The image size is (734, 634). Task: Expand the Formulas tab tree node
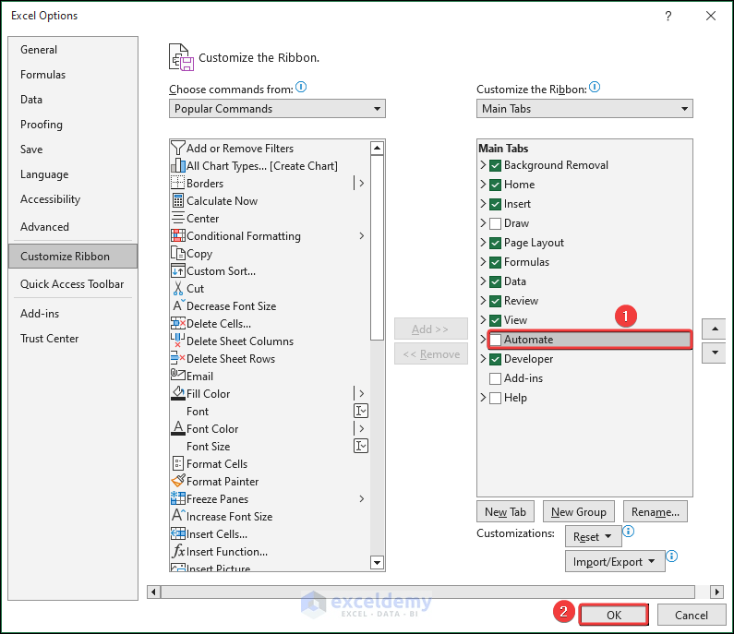tap(483, 261)
